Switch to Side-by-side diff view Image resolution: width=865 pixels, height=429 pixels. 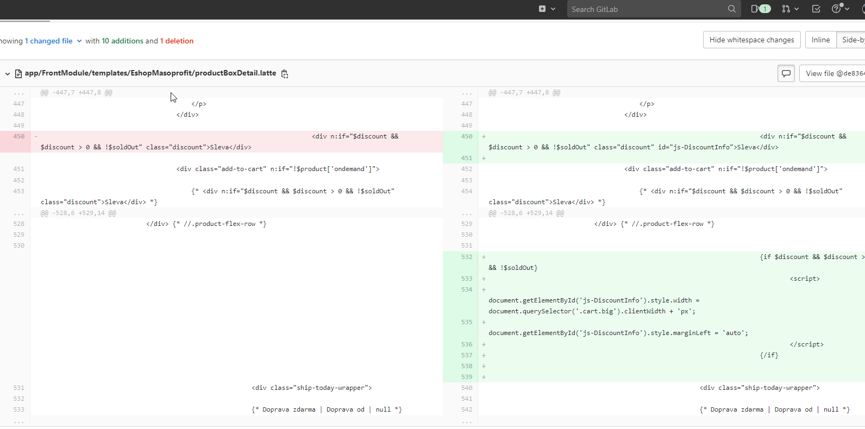click(x=851, y=40)
